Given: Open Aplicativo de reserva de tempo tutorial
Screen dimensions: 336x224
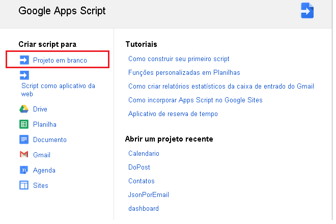Looking at the screenshot, I should (x=173, y=114).
